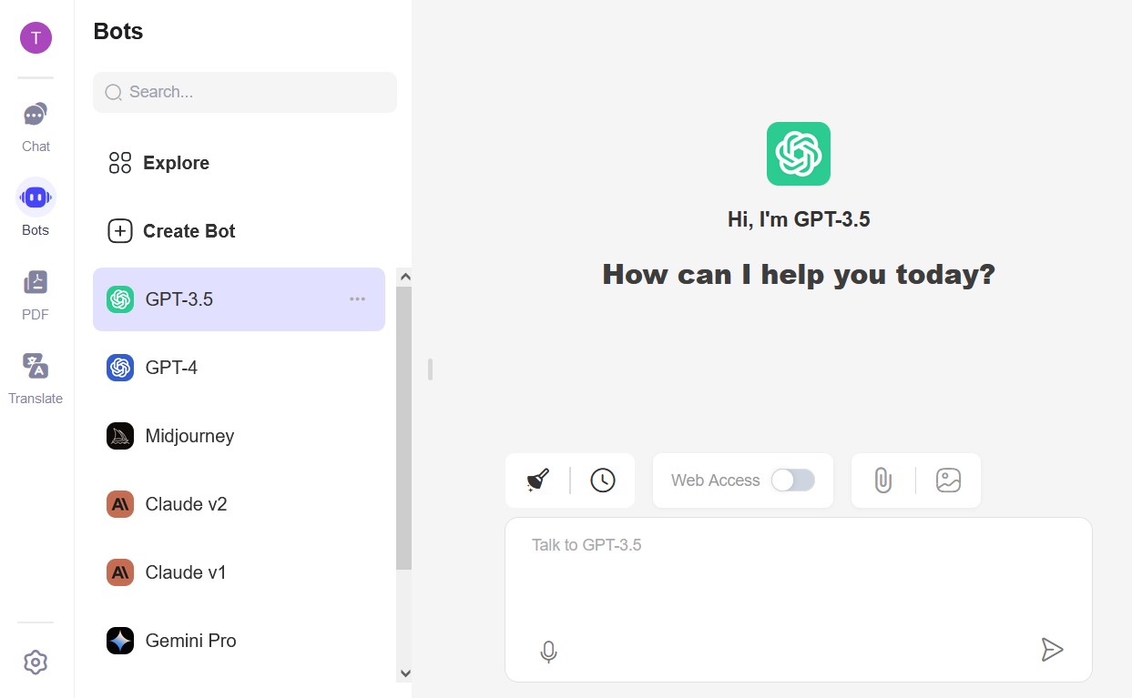Open settings gear in sidebar

pos(36,662)
